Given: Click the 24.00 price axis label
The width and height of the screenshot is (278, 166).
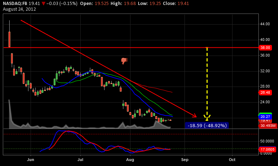Looking at the screenshot, I should [265, 102].
